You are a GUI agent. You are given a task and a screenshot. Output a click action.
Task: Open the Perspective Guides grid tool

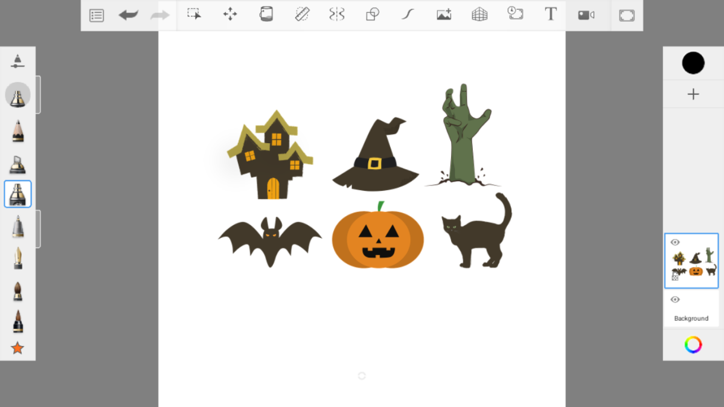[x=479, y=14]
